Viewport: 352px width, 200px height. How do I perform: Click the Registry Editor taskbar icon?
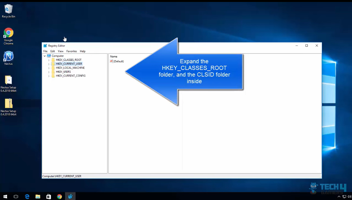click(x=70, y=196)
